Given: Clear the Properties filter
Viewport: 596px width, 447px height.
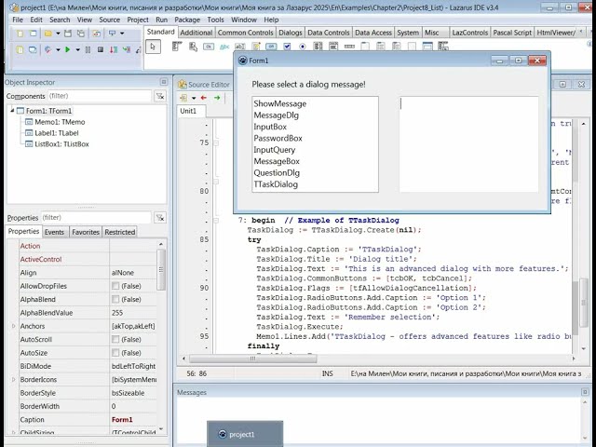Looking at the screenshot, I should click(160, 218).
